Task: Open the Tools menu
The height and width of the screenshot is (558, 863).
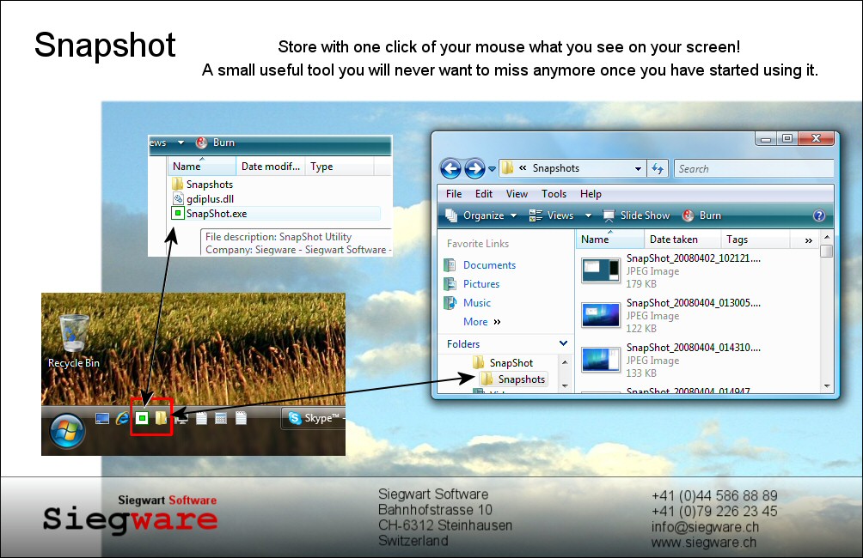Action: click(x=554, y=193)
